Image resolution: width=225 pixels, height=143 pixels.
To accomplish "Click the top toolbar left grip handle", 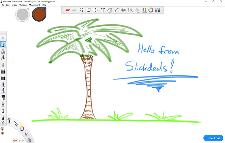I will pos(63,10).
